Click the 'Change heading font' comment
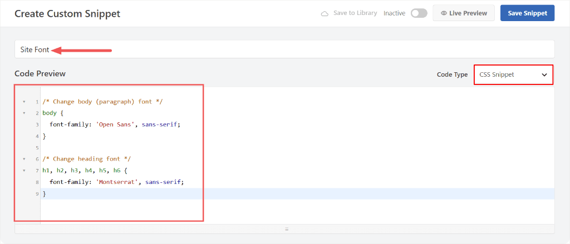The image size is (570, 244). (x=86, y=159)
